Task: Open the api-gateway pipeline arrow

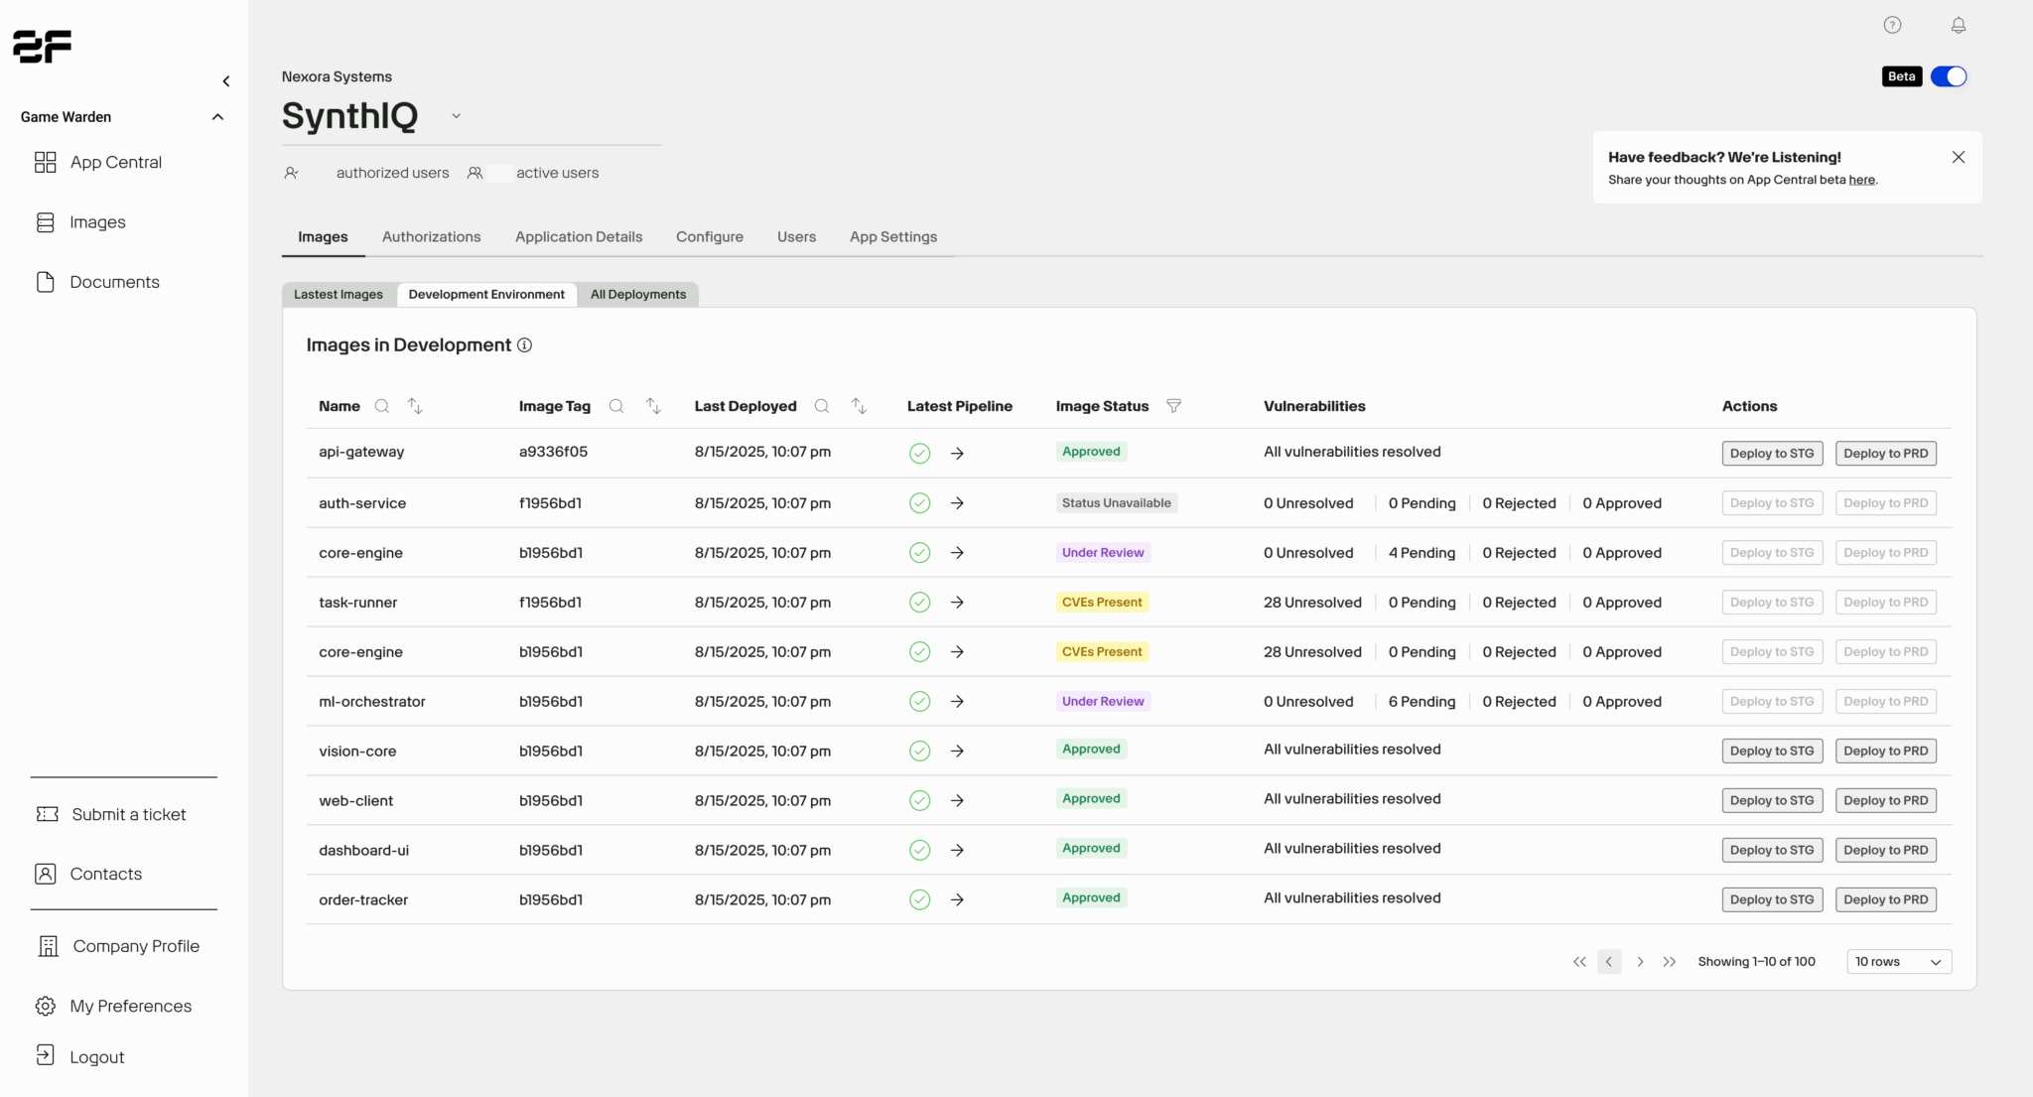Action: pyautogui.click(x=957, y=454)
